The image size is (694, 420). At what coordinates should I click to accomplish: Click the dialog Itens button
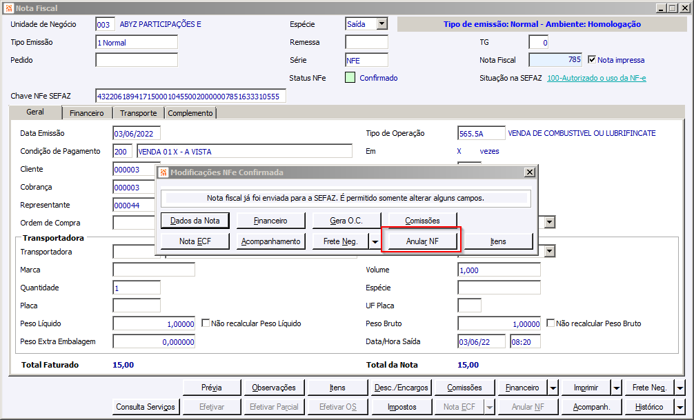click(x=498, y=241)
